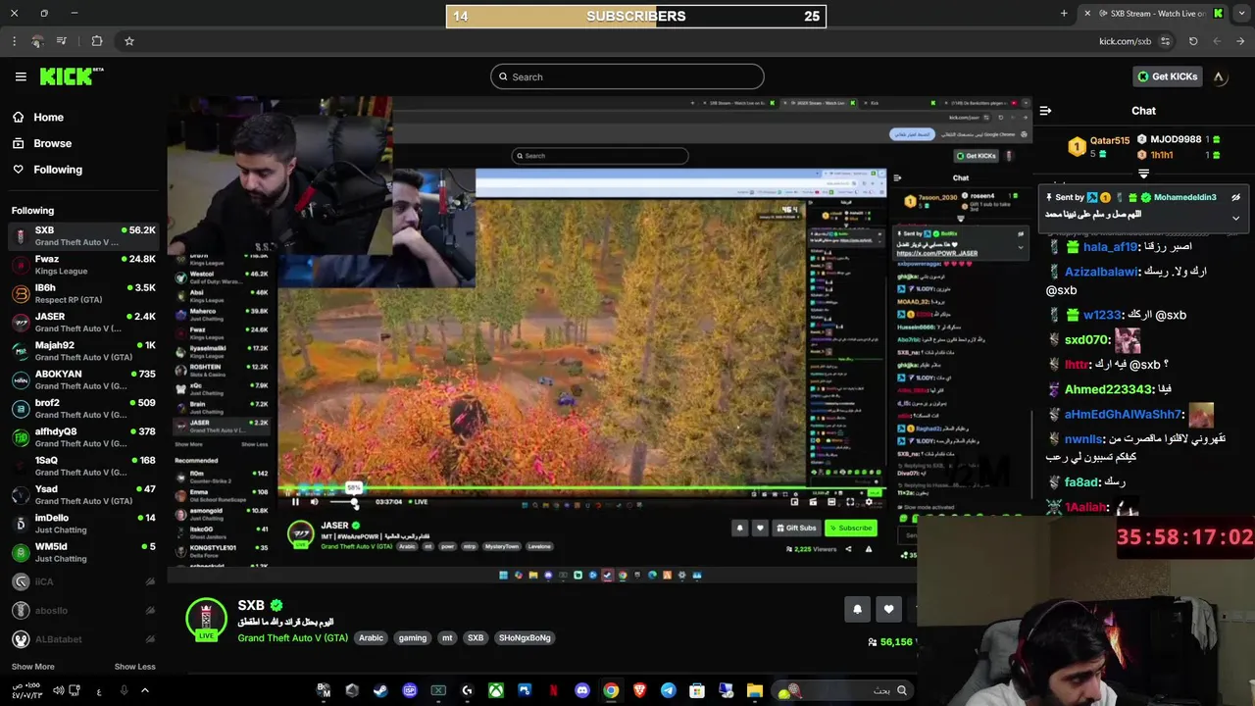Screen dimensions: 1255x706
Task: Click the Arabic tag
Action: point(371,637)
